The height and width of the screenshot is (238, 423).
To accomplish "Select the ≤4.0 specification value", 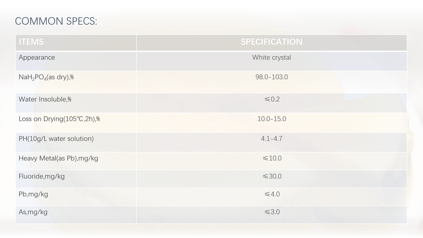I will [x=271, y=194].
